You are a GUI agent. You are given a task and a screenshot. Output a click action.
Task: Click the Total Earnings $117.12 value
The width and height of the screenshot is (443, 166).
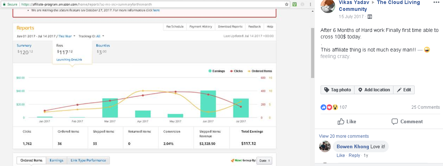tap(248, 144)
